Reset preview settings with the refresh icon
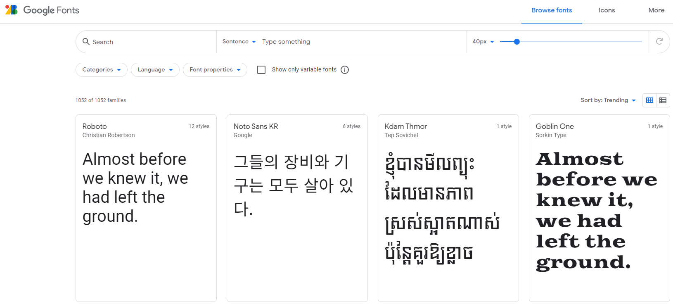Screen dimensions: 673x304 659,41
